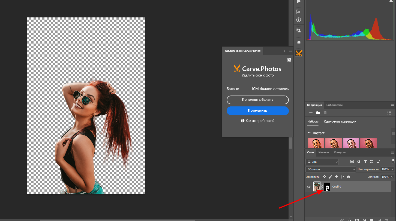Screen dimensions: 396x221
Task: Collapse the Портрет presets group
Action: tap(309, 133)
